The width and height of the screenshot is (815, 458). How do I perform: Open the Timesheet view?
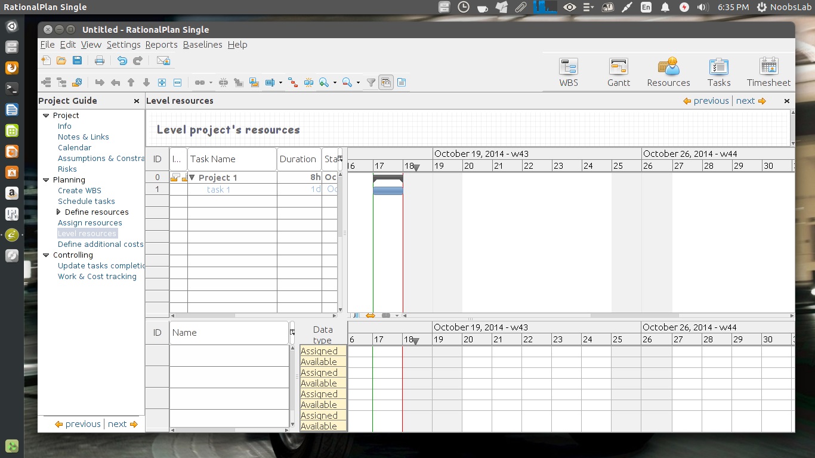pos(768,72)
